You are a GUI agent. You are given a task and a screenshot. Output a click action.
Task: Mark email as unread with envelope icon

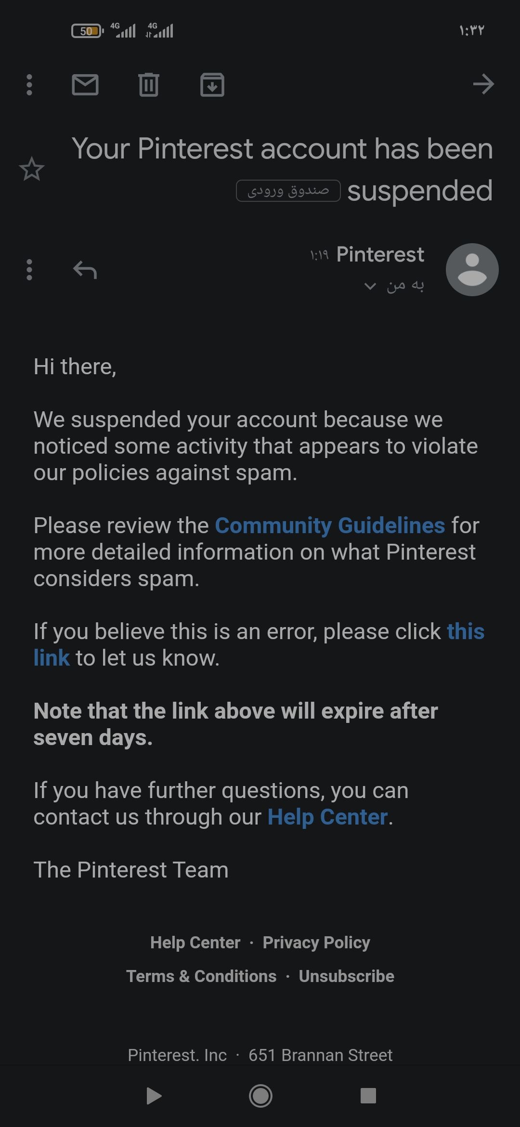(x=85, y=85)
